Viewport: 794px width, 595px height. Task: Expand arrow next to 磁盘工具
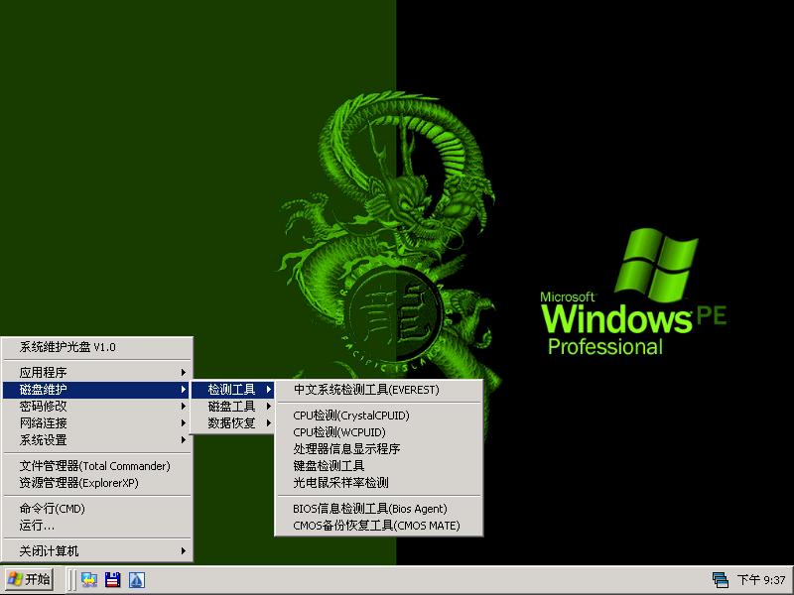269,407
